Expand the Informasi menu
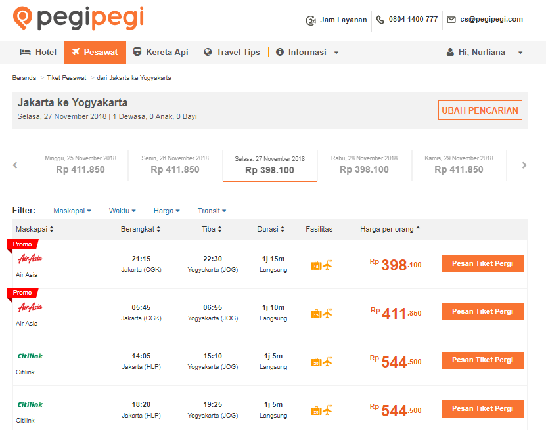The height and width of the screenshot is (430, 546). 307,52
